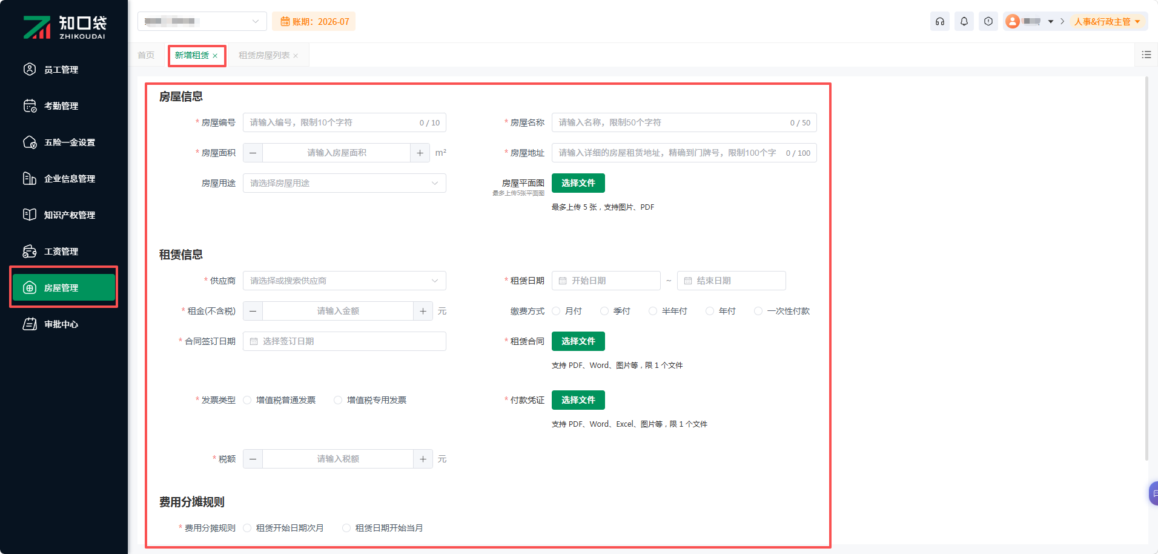The image size is (1158, 554).
Task: Increase 租金(不含税) with the plus button
Action: (423, 311)
